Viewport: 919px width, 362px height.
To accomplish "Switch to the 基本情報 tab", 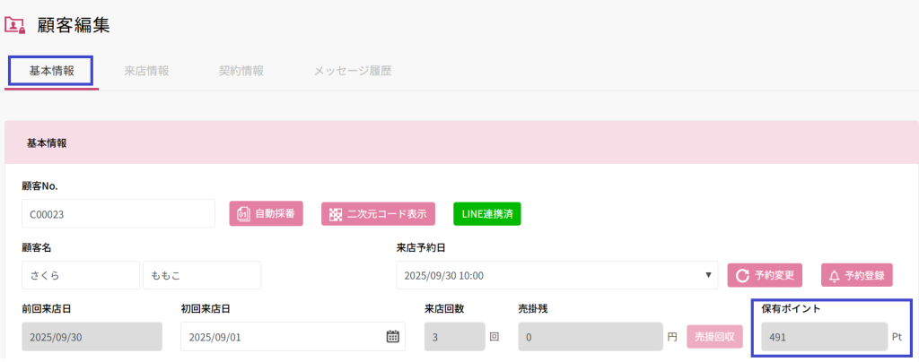I will point(52,71).
